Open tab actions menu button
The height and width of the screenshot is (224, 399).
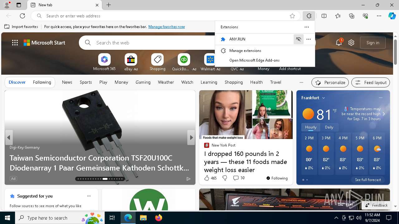19,5
